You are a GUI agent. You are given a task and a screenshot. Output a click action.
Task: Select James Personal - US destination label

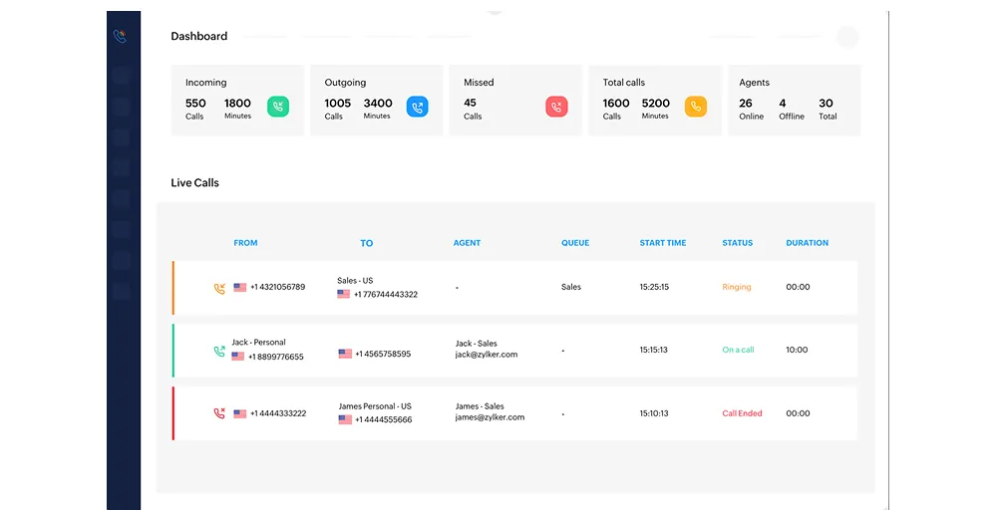(x=375, y=406)
